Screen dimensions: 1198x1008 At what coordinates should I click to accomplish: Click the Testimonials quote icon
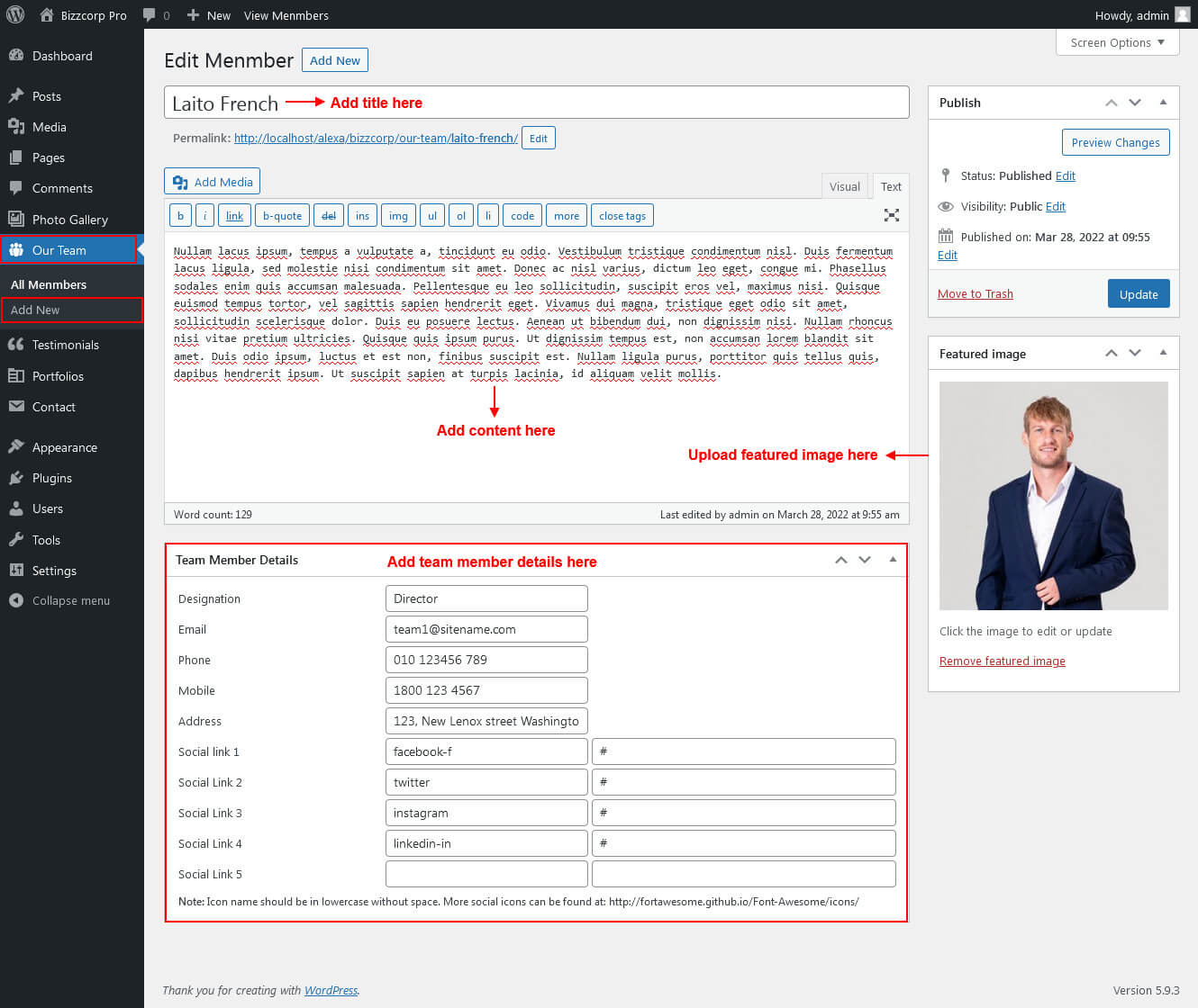pyautogui.click(x=15, y=345)
